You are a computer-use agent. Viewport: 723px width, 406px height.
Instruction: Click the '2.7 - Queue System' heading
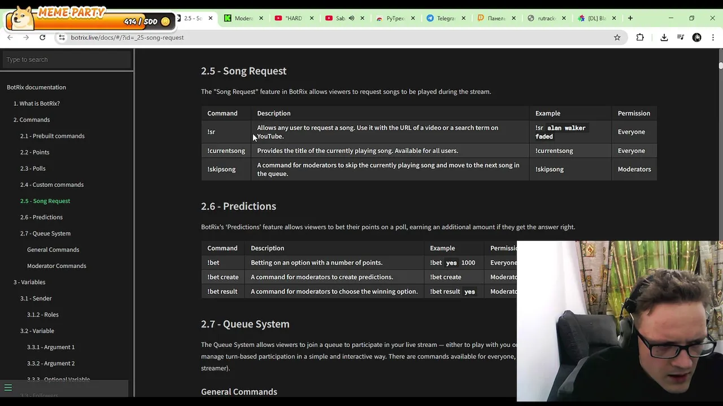245,324
